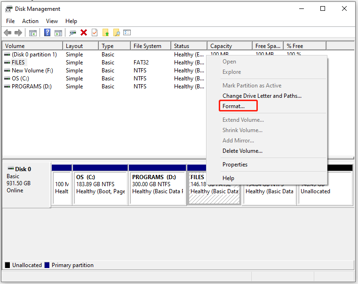Open the File menu
This screenshot has height=284, width=358.
[10, 21]
